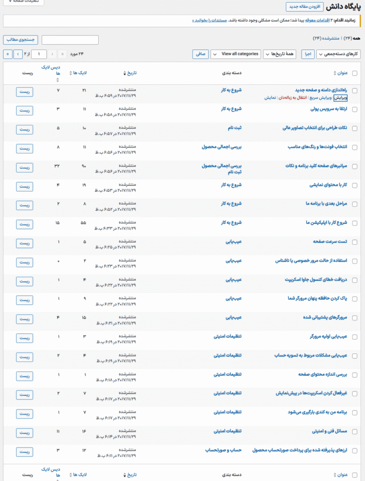The height and width of the screenshot is (481, 365).
Task: Click into the article search input field
Action: click(70, 40)
